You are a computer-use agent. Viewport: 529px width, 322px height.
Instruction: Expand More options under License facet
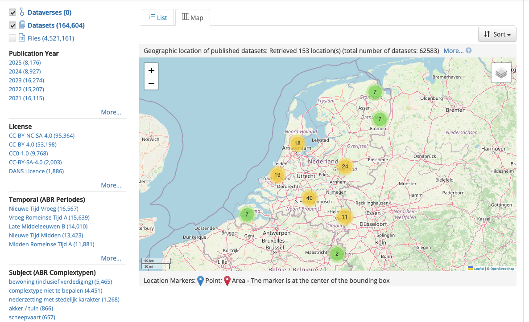111,185
